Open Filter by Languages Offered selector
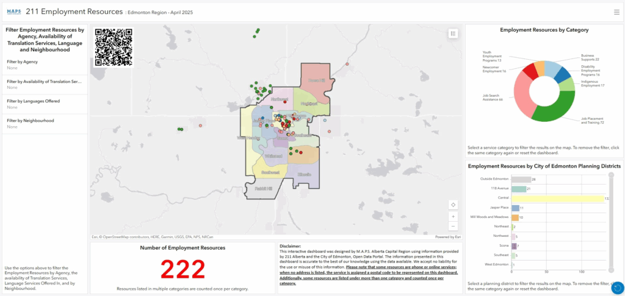 (x=45, y=104)
